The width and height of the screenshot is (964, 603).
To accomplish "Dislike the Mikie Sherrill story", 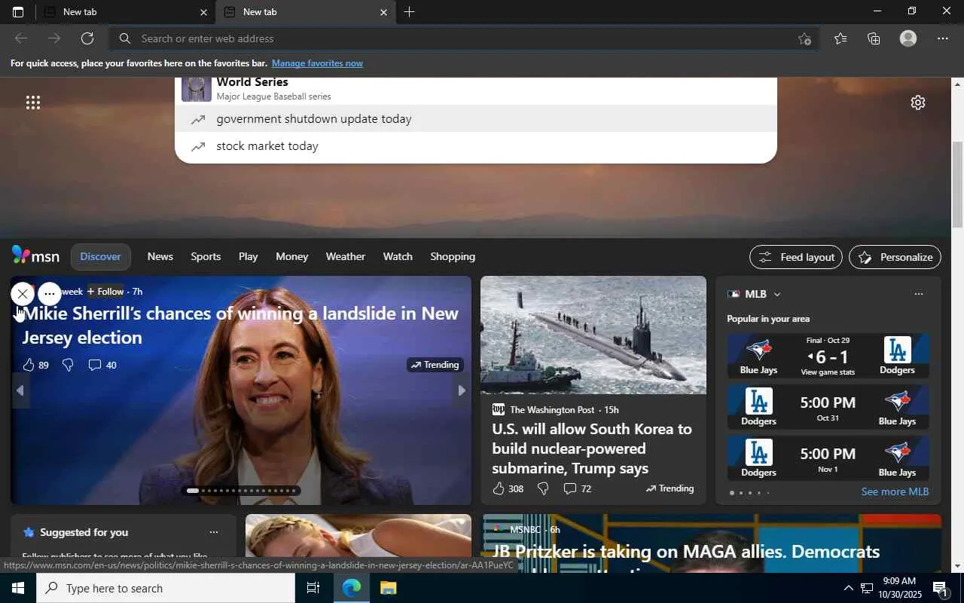I will (x=68, y=365).
